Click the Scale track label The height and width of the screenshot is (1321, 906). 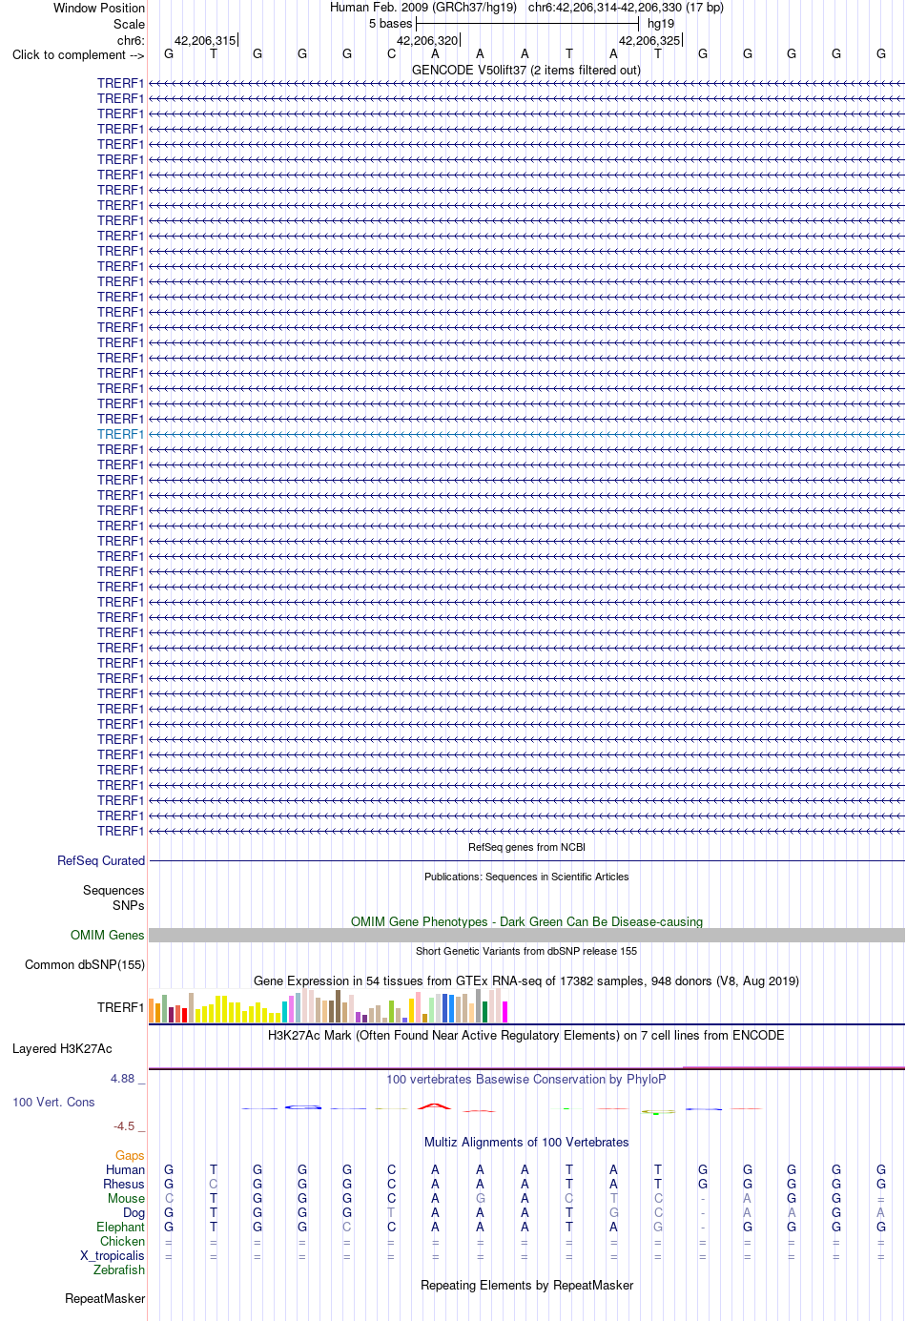tap(130, 24)
